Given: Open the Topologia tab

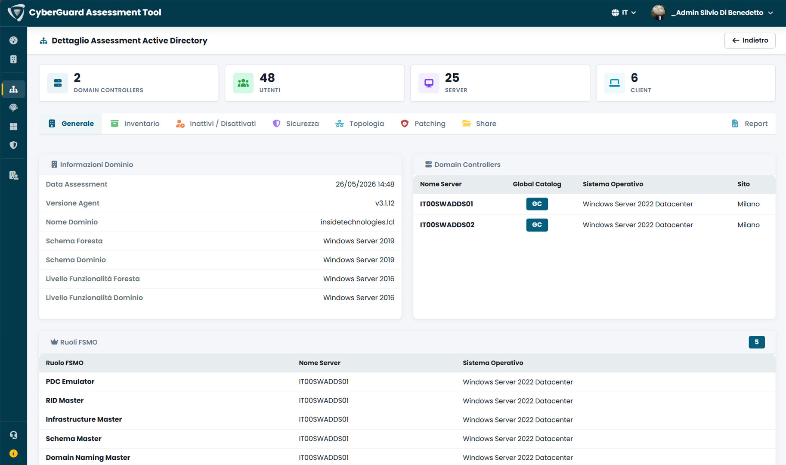Looking at the screenshot, I should (x=359, y=124).
